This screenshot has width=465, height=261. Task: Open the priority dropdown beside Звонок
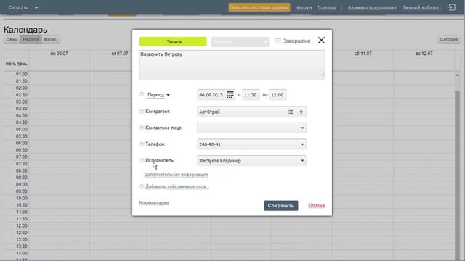point(240,42)
